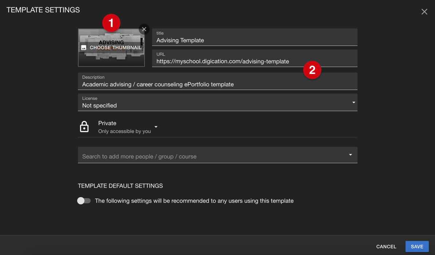The width and height of the screenshot is (435, 255).
Task: Open the people / group / course search dropdown
Action: pos(218,155)
